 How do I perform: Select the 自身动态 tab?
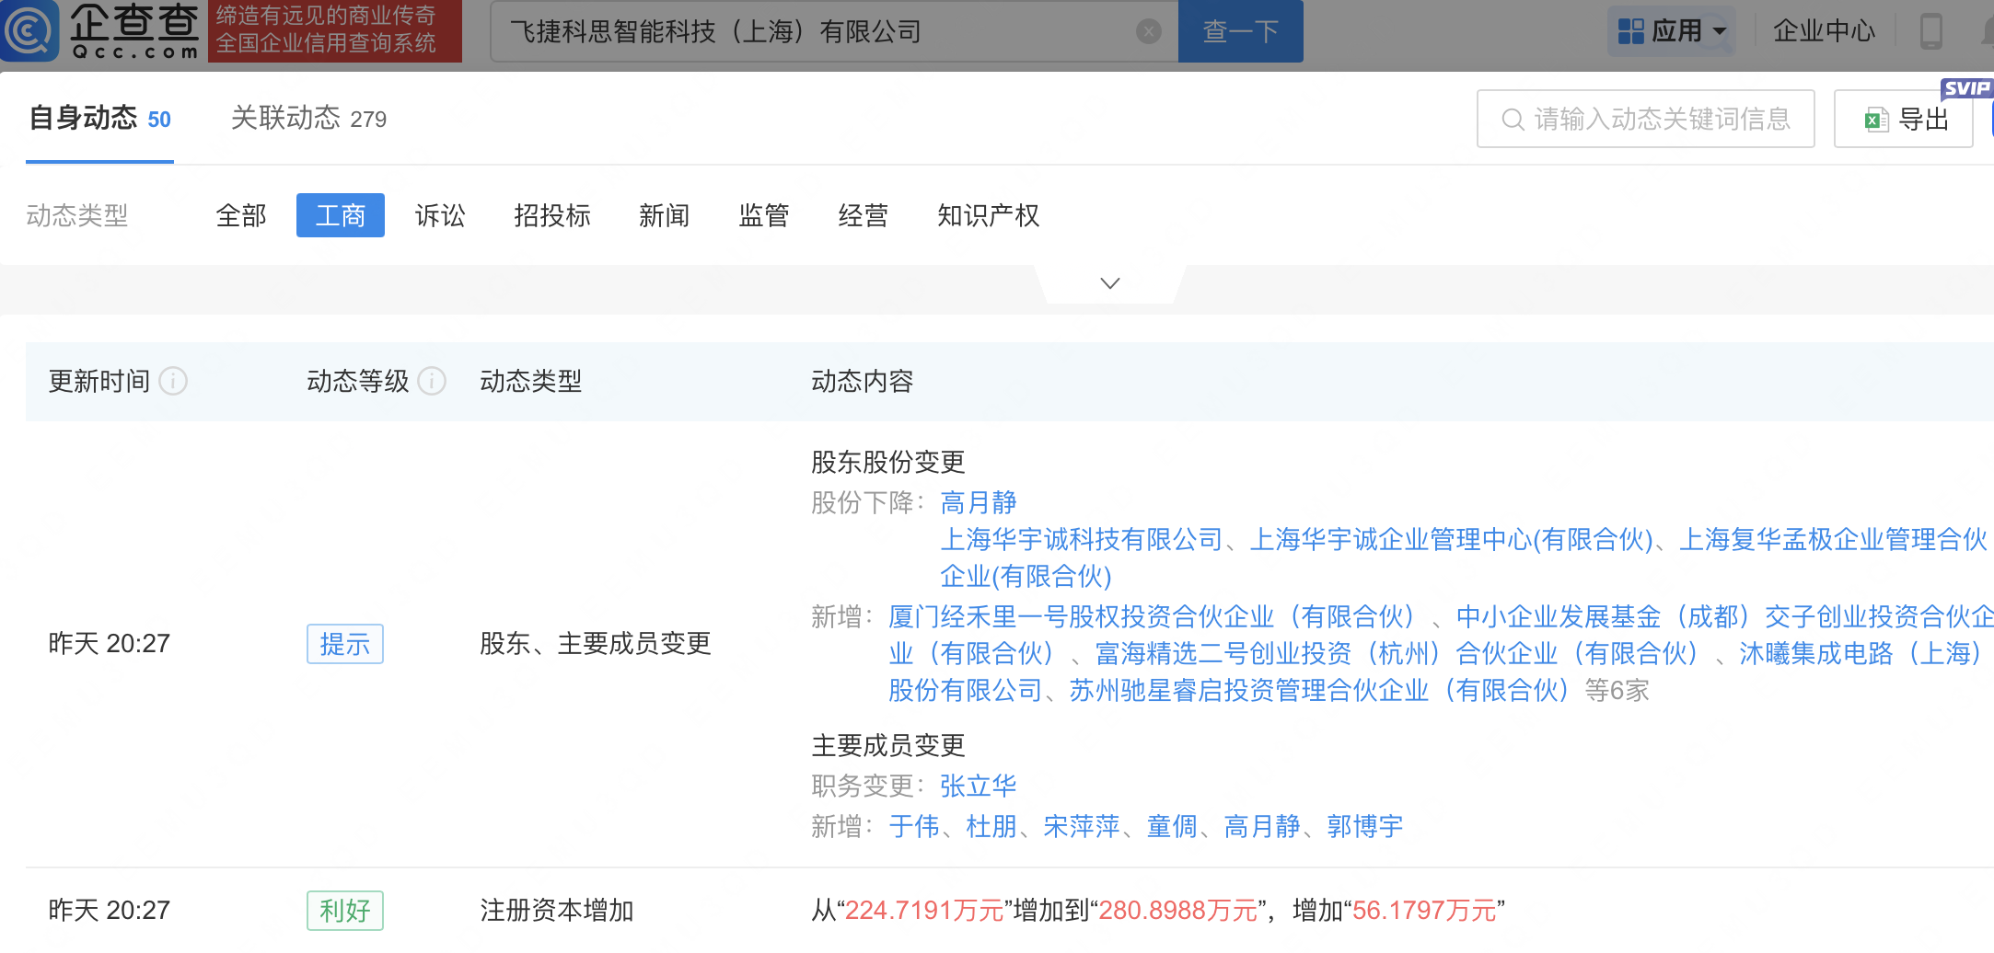99,119
